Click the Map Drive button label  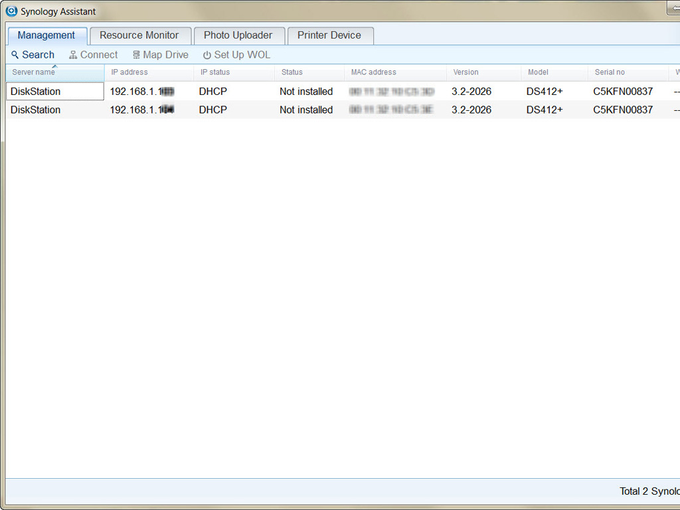click(x=165, y=55)
